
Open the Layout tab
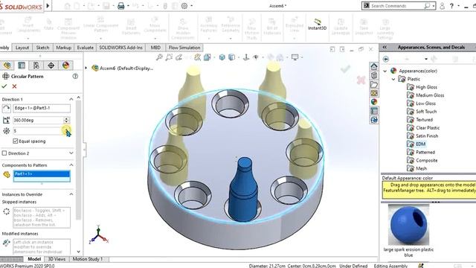22,48
